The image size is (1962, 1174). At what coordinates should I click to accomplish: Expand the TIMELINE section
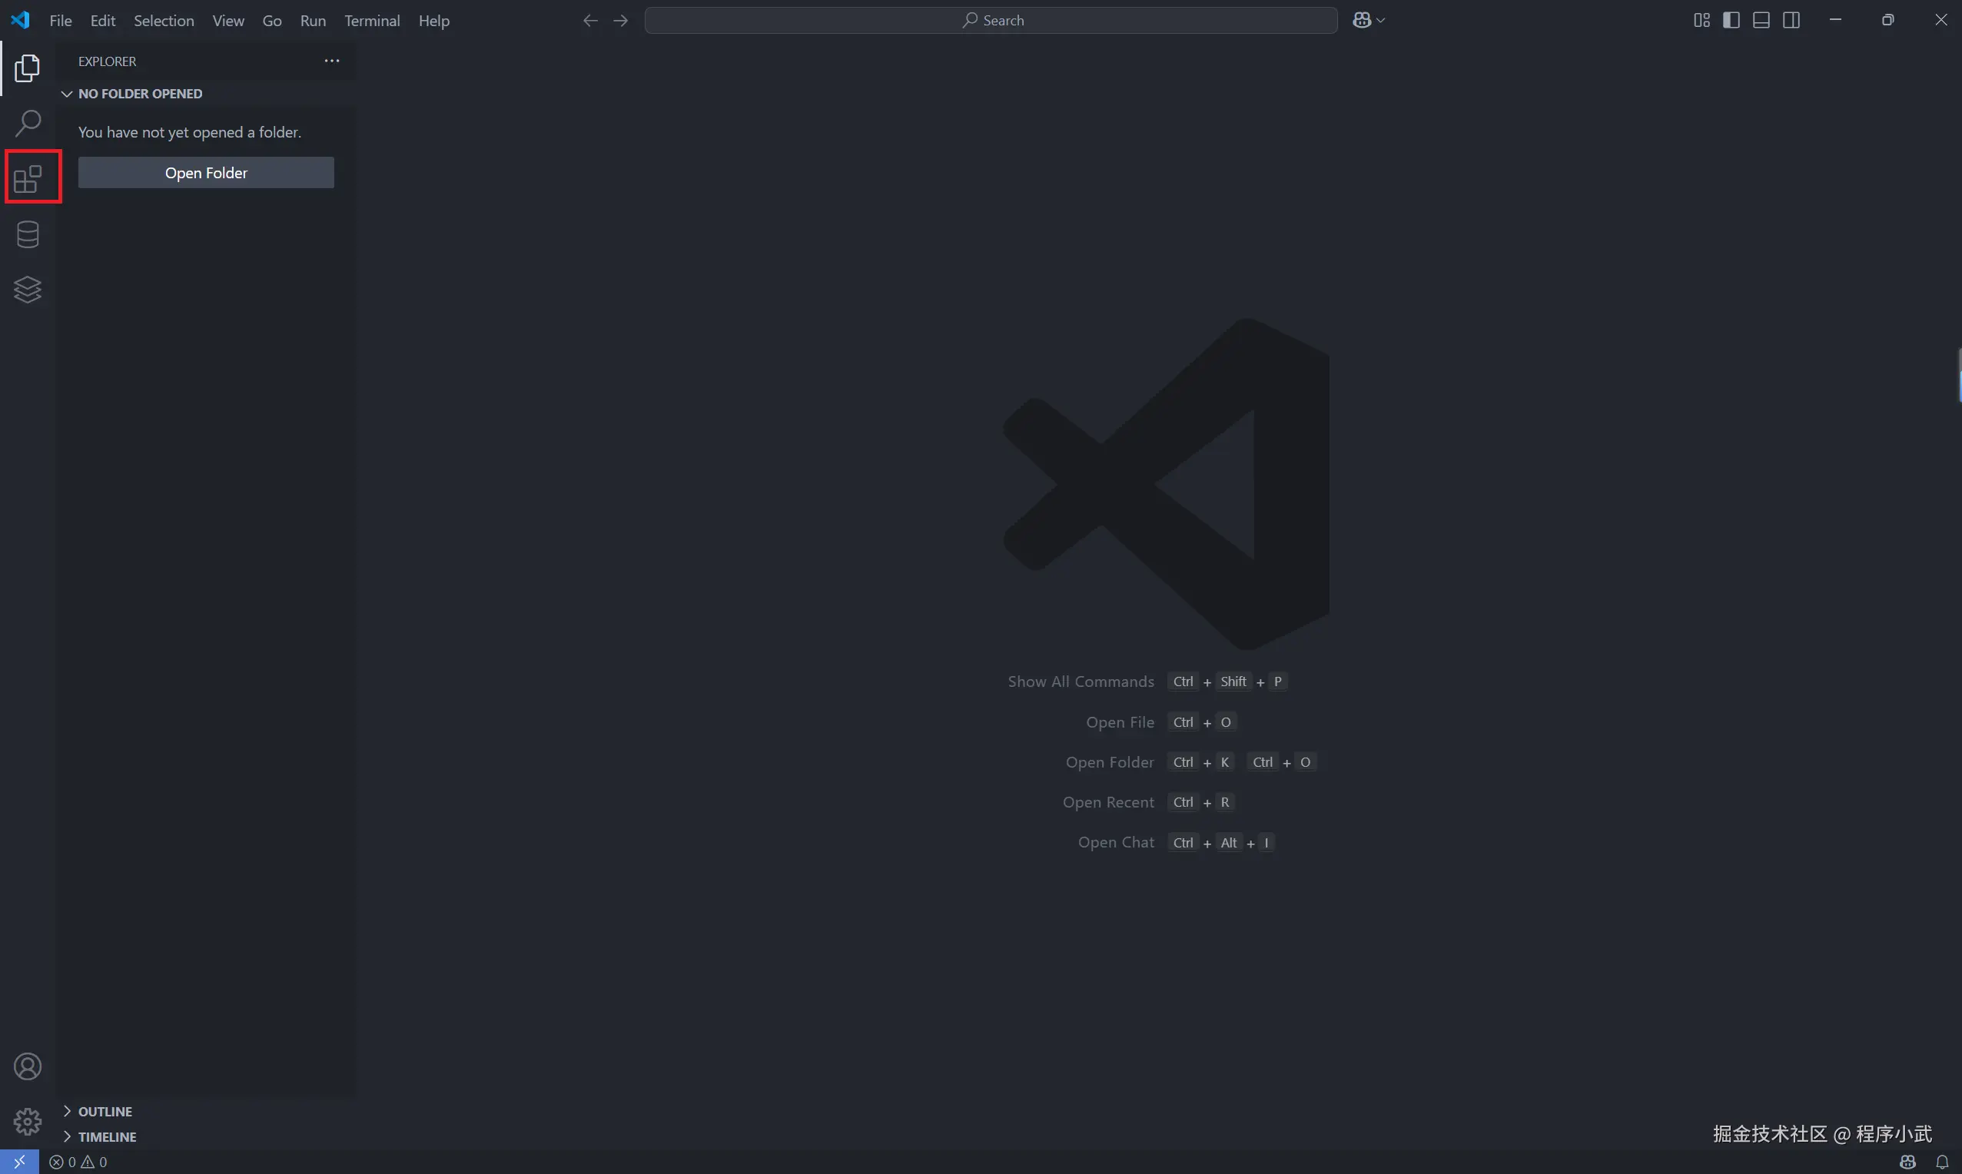point(107,1136)
